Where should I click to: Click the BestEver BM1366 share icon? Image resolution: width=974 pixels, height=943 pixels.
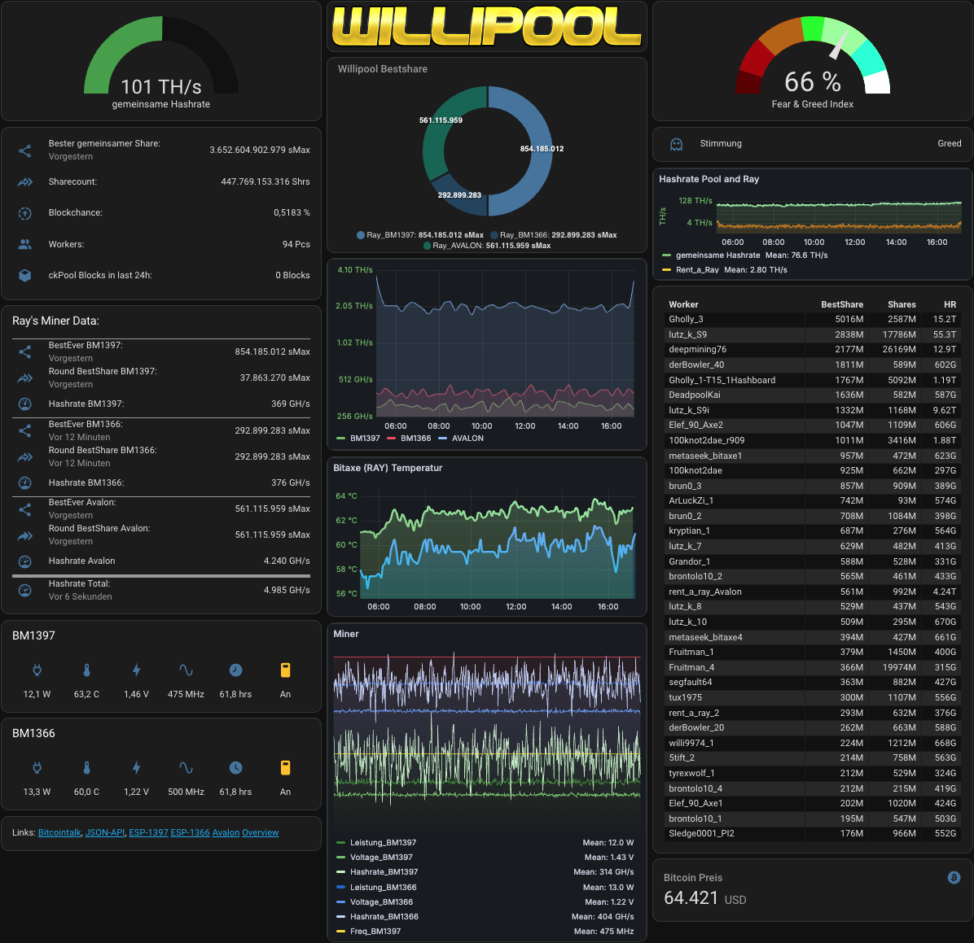pyautogui.click(x=25, y=431)
